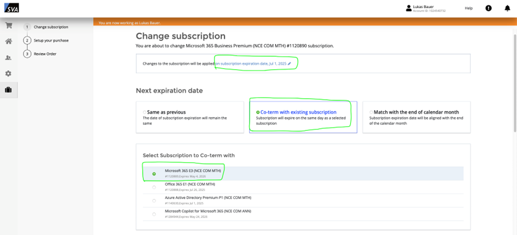
Task: Click the alert exclamation icon
Action: click(x=489, y=8)
